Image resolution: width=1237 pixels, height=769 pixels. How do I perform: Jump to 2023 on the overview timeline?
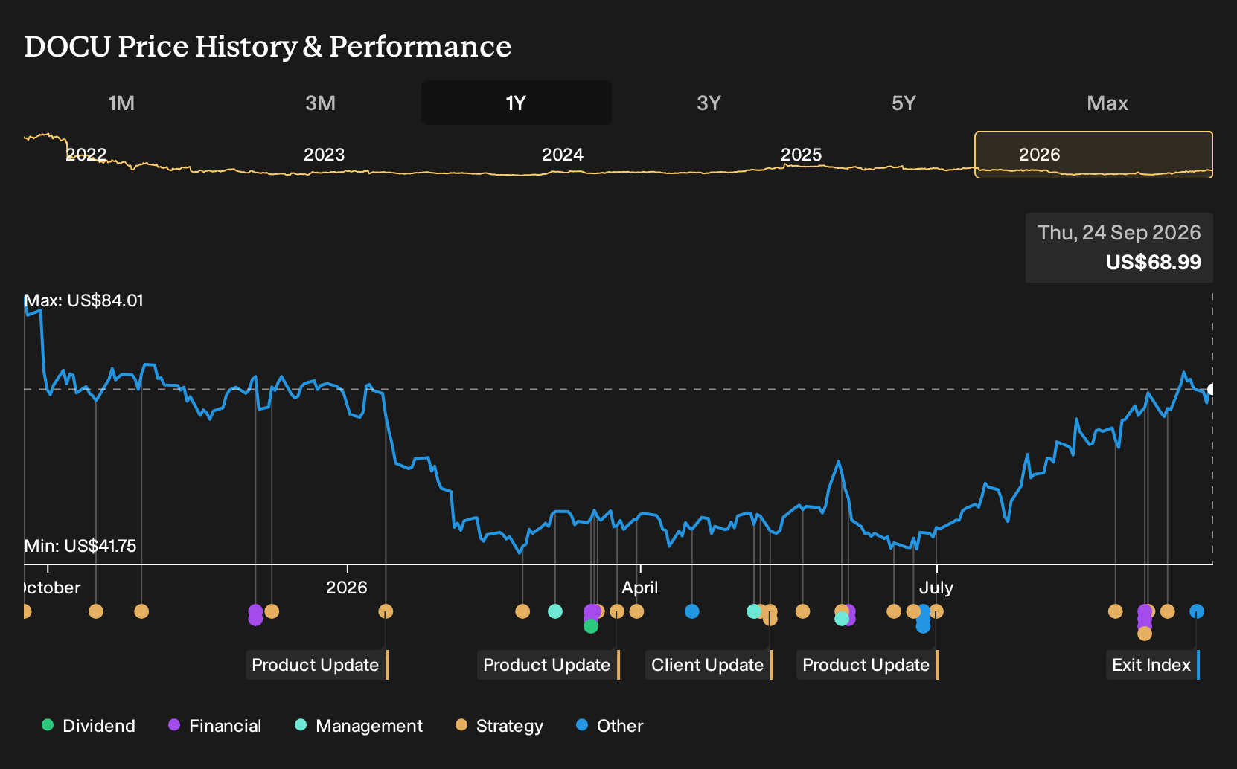click(324, 155)
